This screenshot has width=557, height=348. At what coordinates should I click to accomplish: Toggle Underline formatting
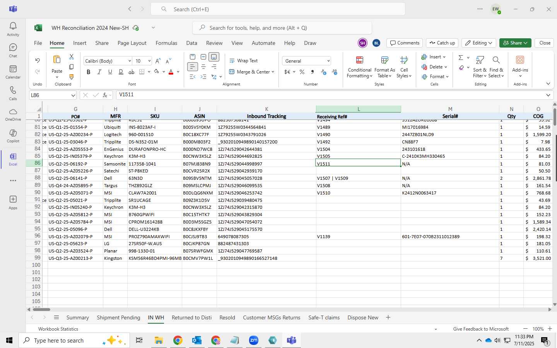(110, 72)
